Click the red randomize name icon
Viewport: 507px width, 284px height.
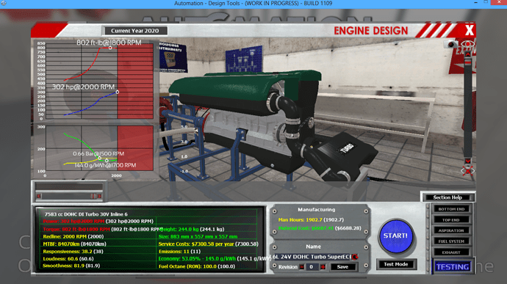[355, 257]
